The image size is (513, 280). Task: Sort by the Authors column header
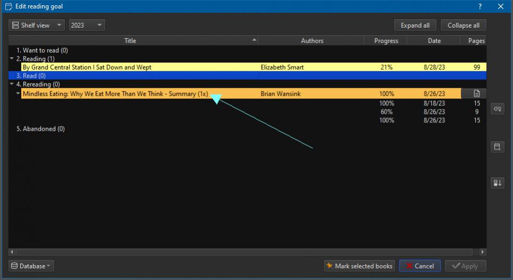[x=312, y=40]
